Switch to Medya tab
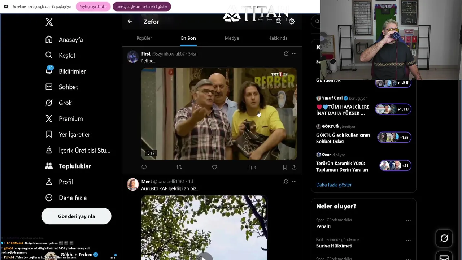 pos(232,38)
